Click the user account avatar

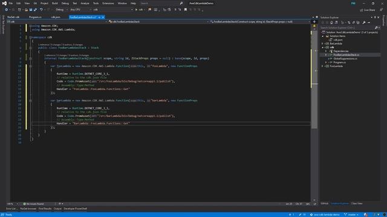coord(353,4)
